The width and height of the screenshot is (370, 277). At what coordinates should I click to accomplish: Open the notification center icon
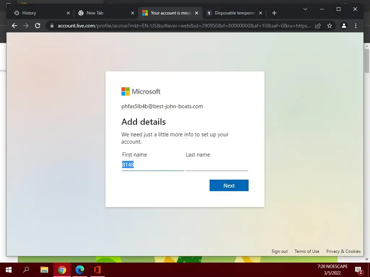coord(359,270)
